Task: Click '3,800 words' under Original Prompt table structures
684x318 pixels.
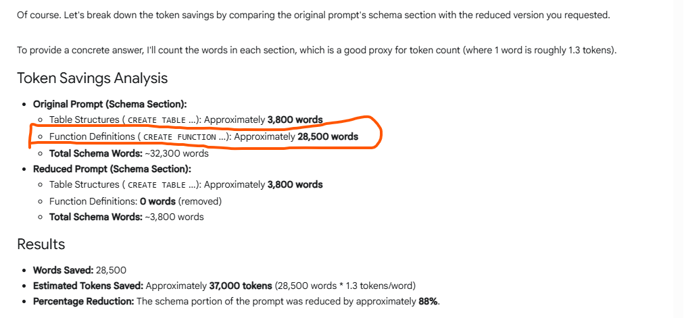Action: tap(295, 120)
